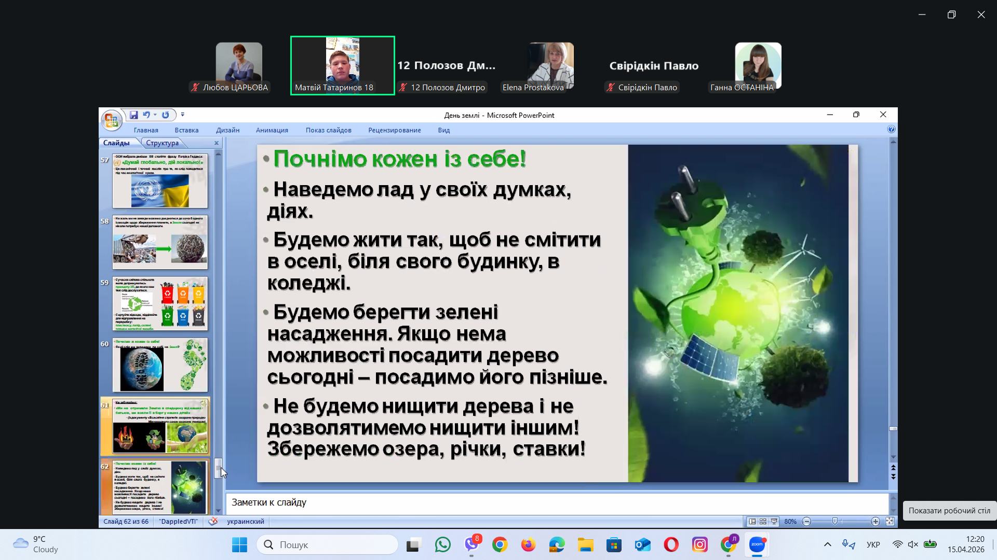Fit slide to current window icon
This screenshot has height=560, width=997.
[890, 521]
